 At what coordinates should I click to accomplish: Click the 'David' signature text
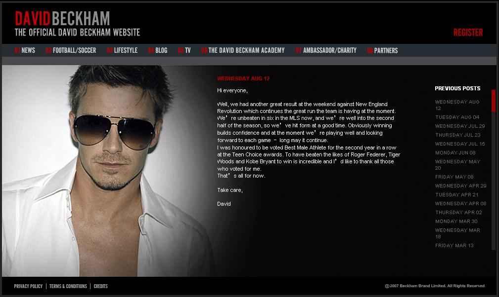click(x=224, y=204)
